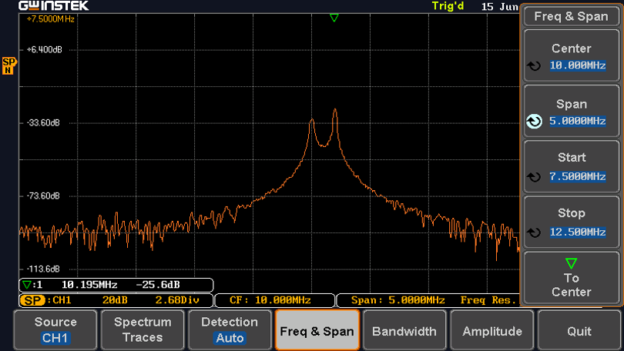Switch to the Bandwidth menu

click(x=404, y=331)
